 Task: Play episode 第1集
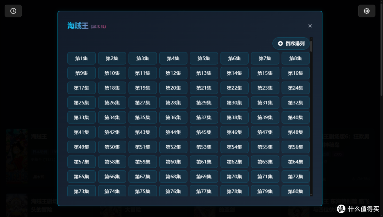82,59
